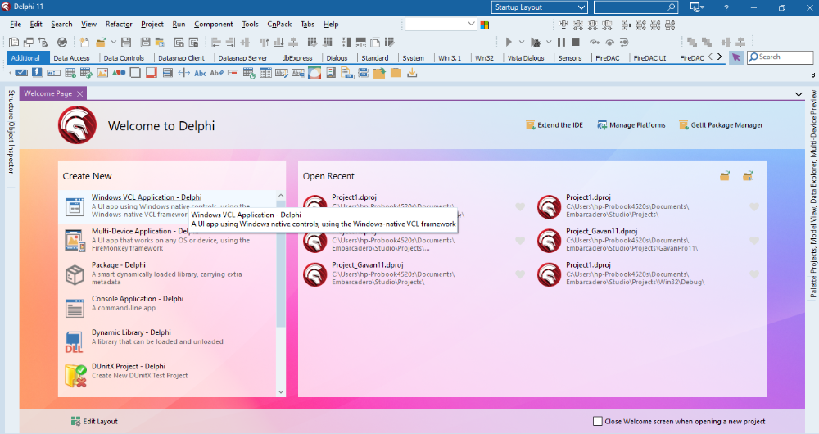This screenshot has height=434, width=819.
Task: Click the New Items toolbar icon
Action: 84,43
